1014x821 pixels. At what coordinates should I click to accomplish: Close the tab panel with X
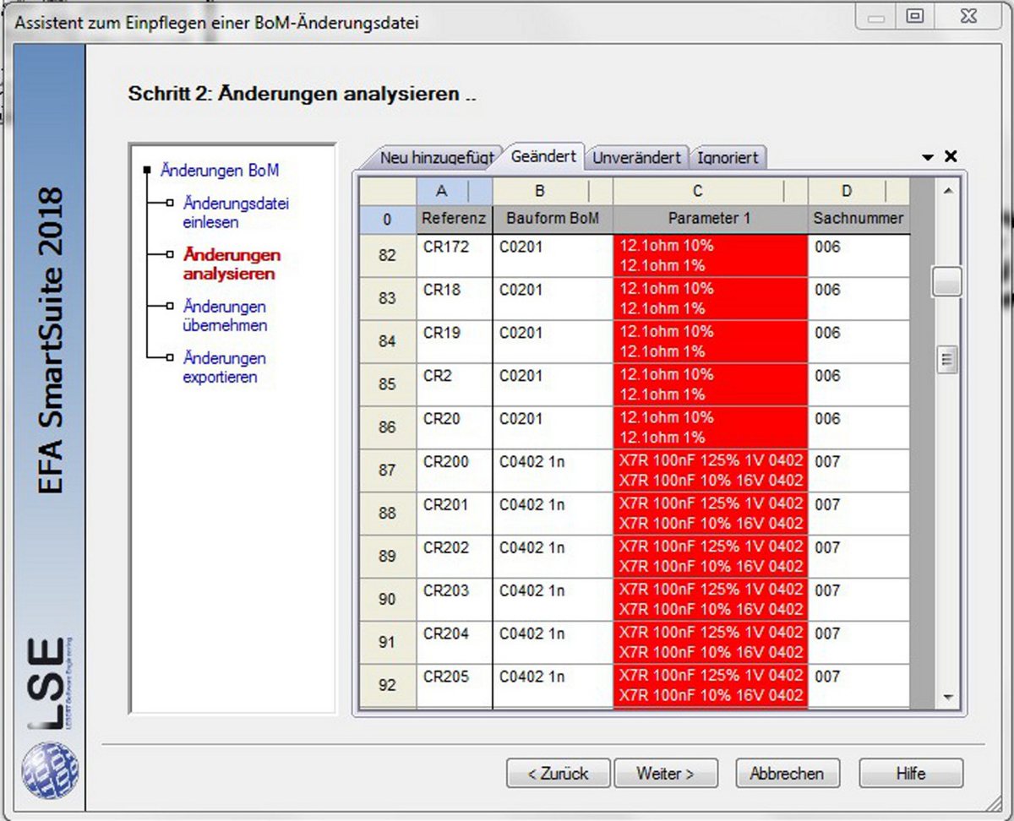(x=951, y=156)
